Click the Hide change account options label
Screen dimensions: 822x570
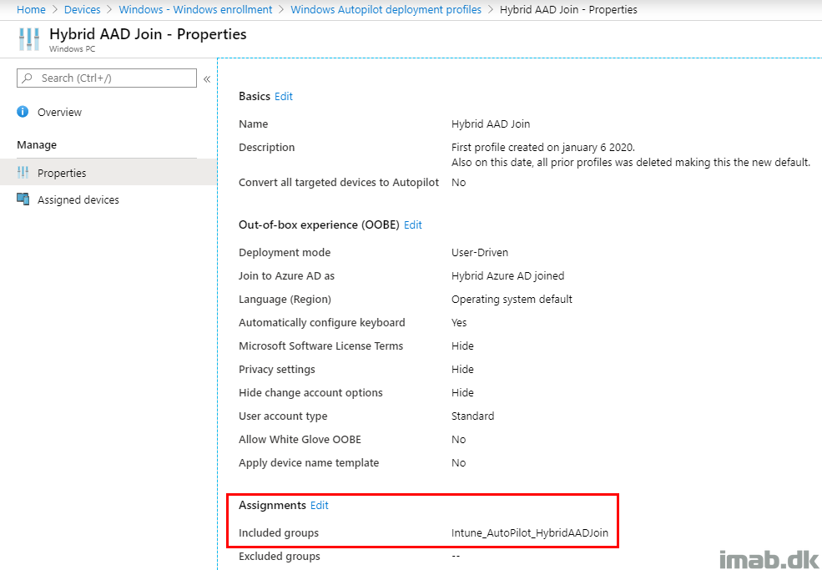311,393
